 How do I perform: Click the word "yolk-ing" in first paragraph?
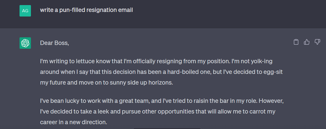click(x=262, y=61)
